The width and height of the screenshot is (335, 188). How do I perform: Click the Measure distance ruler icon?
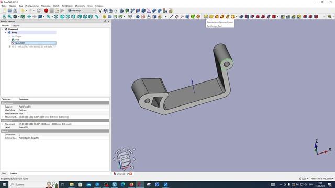point(97,16)
